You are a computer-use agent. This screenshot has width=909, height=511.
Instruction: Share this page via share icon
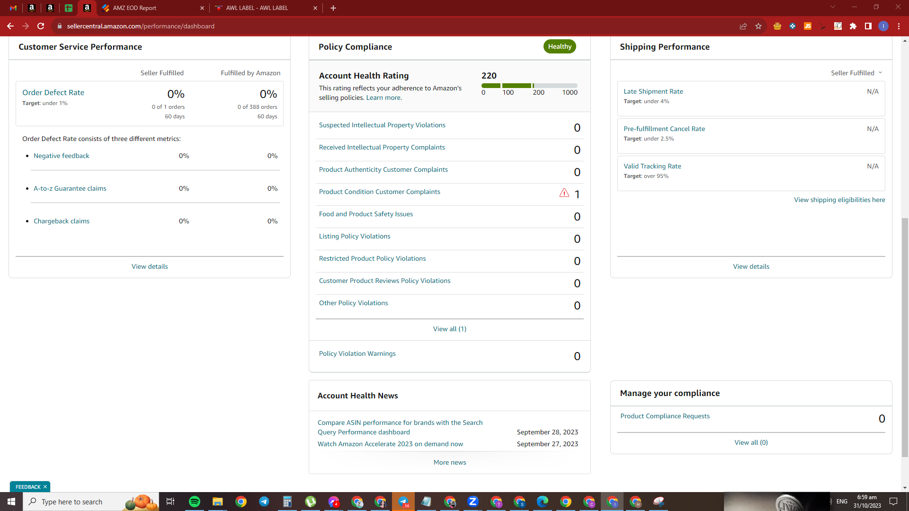[743, 26]
